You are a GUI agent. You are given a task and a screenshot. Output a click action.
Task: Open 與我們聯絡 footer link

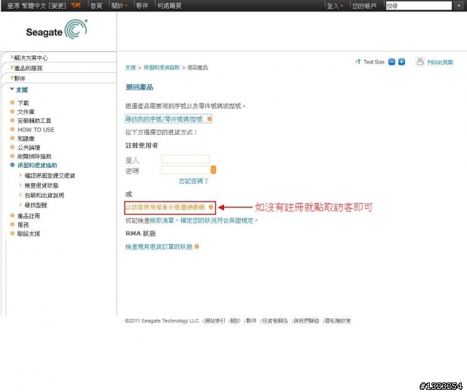[x=306, y=320]
